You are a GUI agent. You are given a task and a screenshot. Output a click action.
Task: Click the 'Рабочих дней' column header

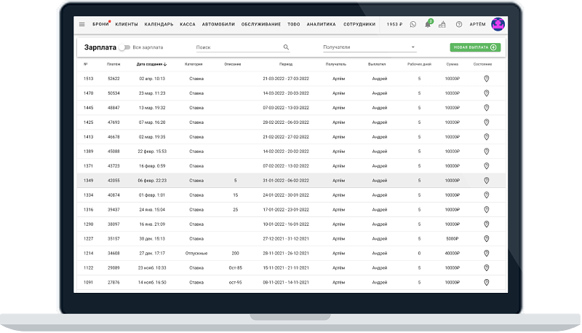(x=419, y=64)
